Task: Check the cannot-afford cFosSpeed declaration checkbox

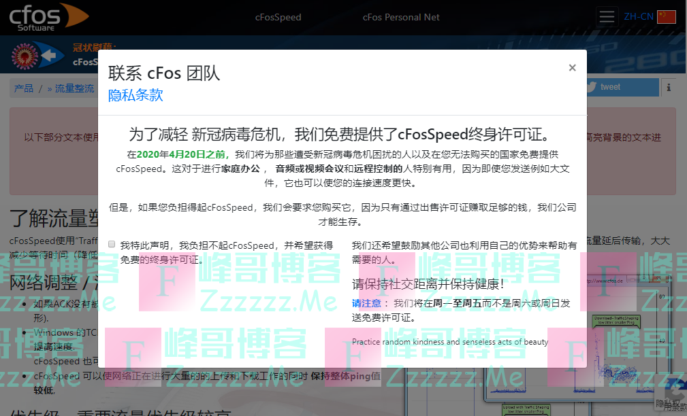Action: [x=112, y=244]
